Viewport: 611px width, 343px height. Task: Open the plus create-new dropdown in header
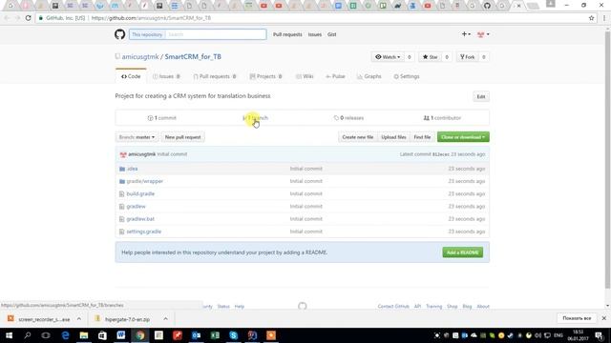466,34
